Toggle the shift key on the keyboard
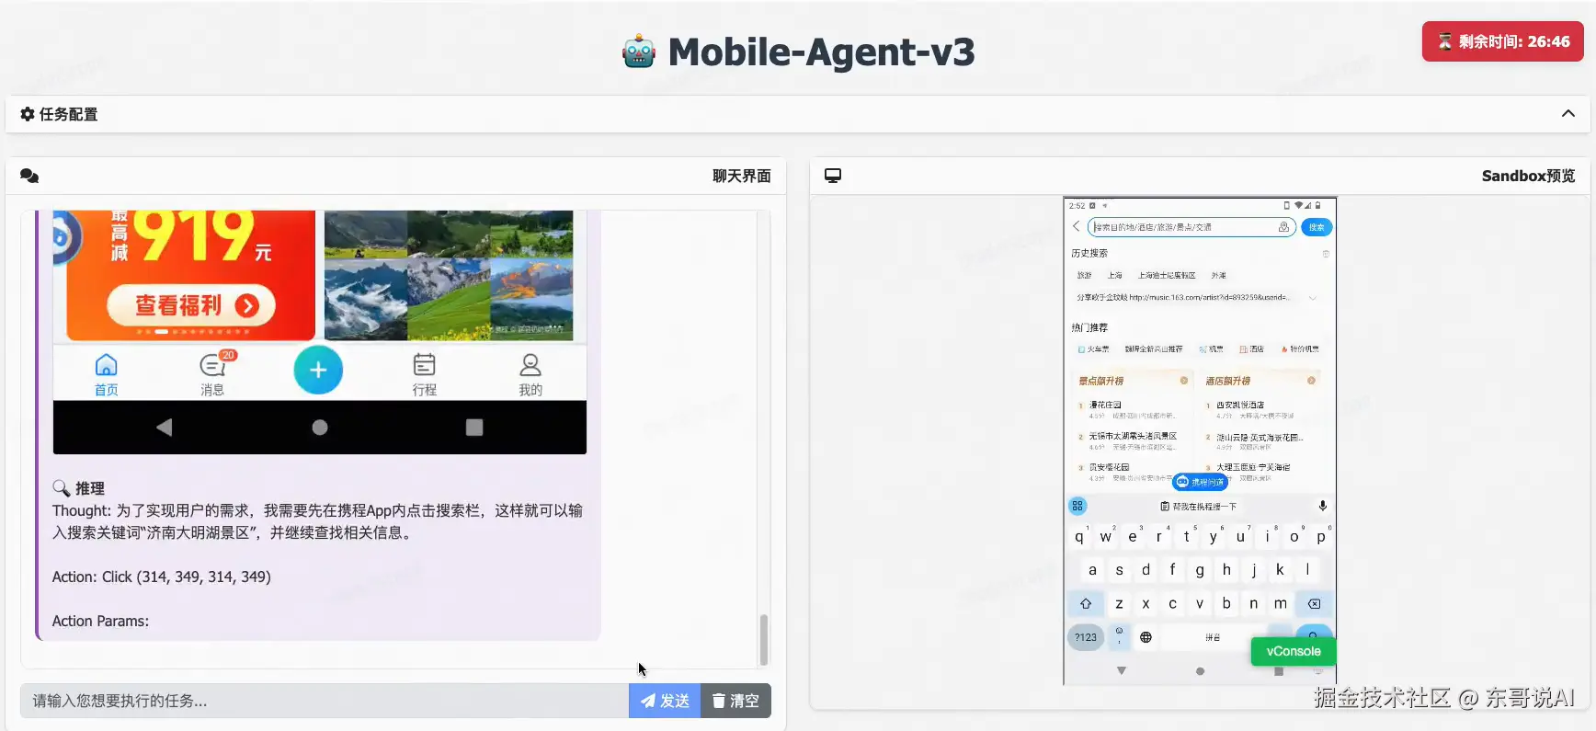Screen dimensions: 1596x731 coord(1086,604)
